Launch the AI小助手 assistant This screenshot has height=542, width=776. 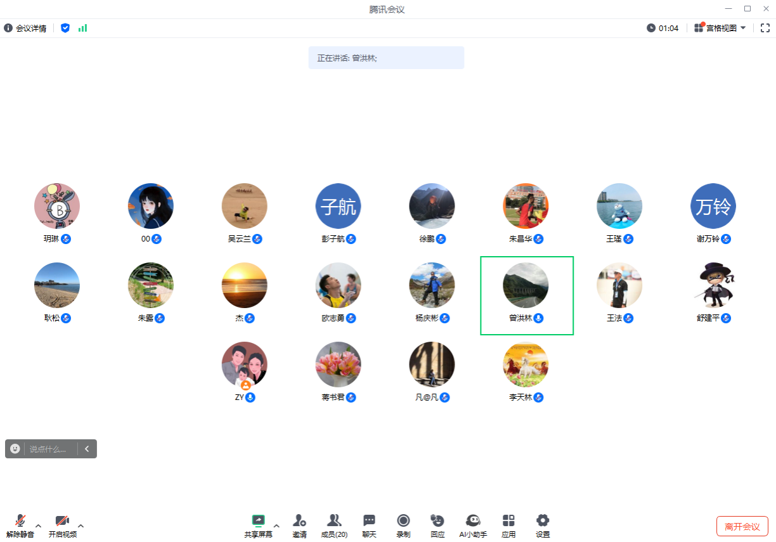[x=472, y=521]
